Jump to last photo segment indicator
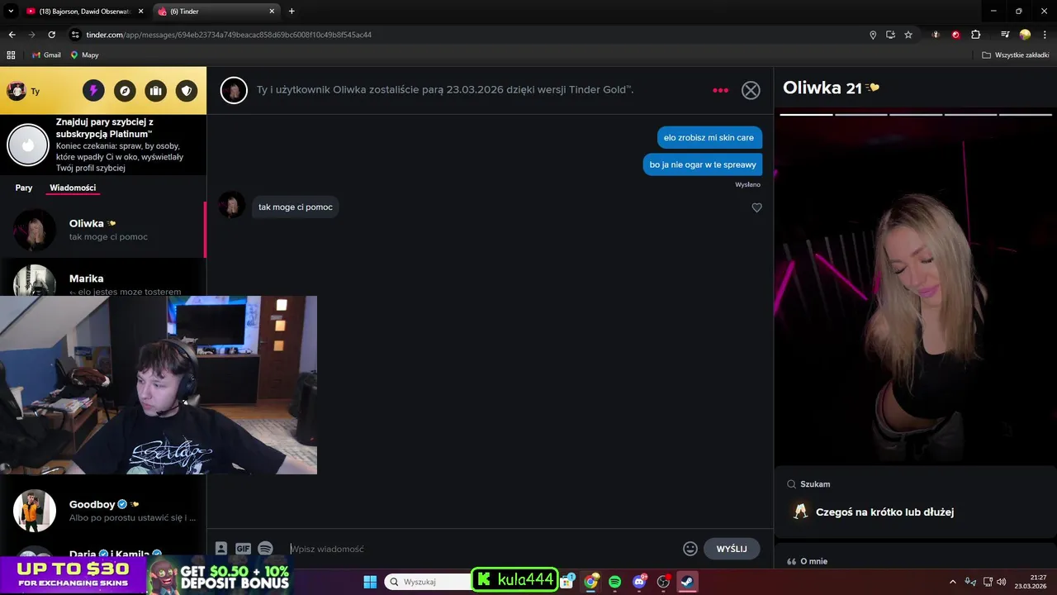The image size is (1057, 595). click(1025, 114)
